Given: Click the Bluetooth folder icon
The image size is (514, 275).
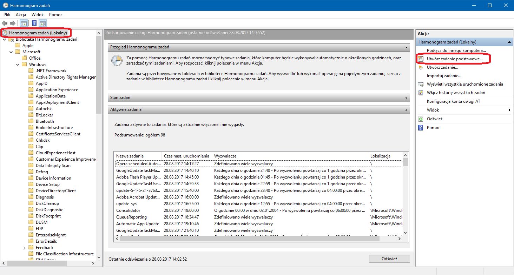Looking at the screenshot, I should (x=31, y=121).
